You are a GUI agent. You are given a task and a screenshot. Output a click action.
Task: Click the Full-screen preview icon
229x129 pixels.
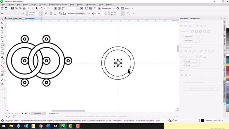coord(82,8)
